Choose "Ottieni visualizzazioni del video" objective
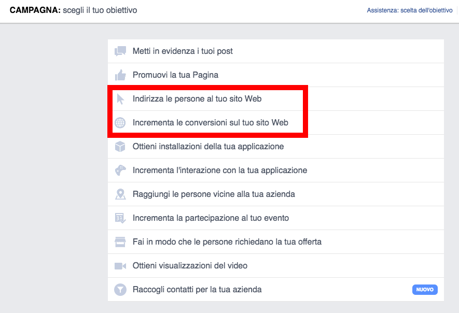Viewport: 459px width, 313px height. coord(276,266)
